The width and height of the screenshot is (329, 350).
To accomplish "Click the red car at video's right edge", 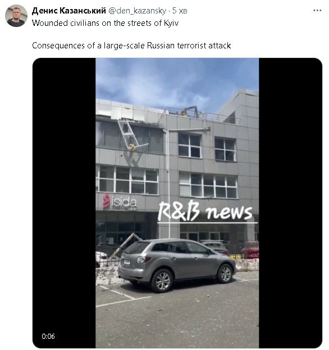I will coord(250,250).
